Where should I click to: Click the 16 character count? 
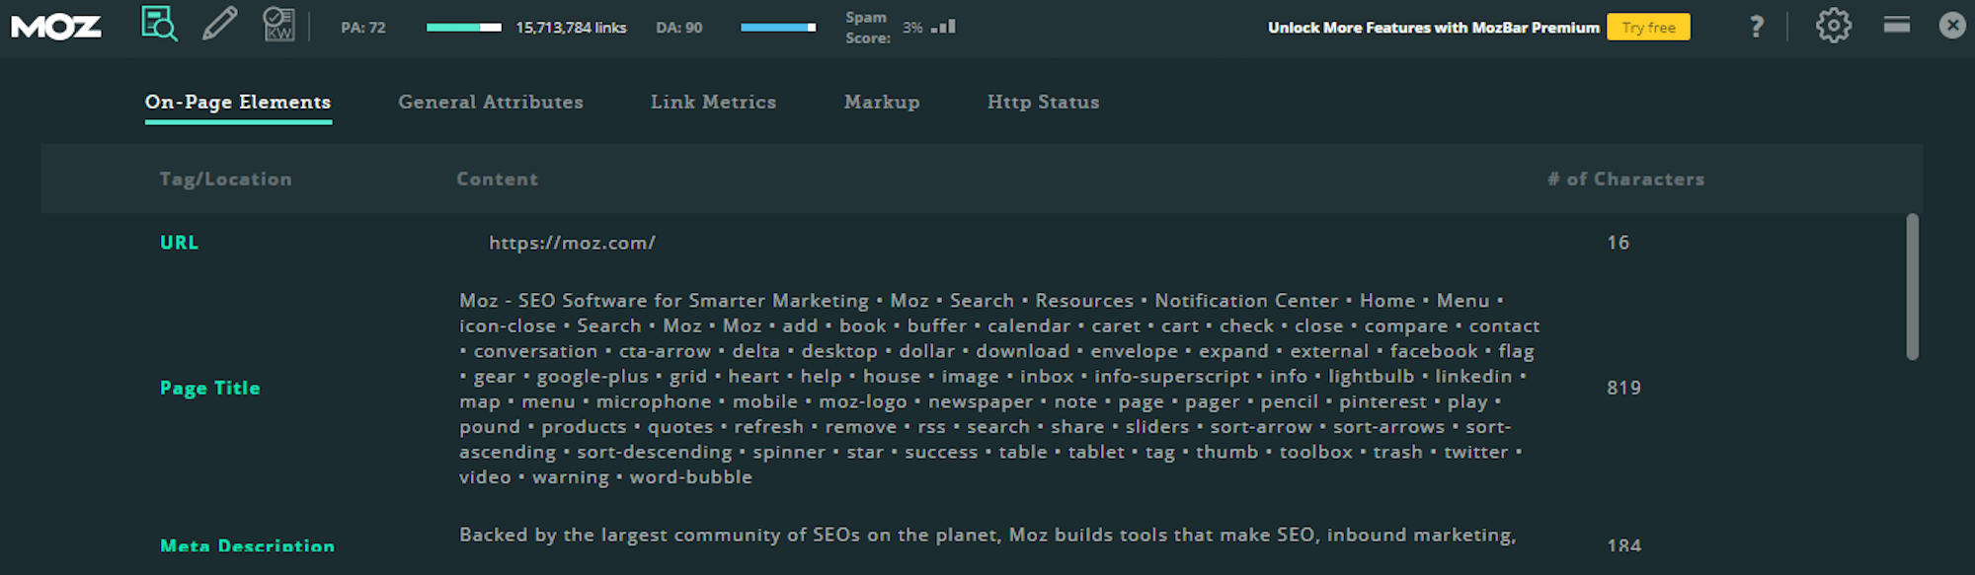pos(1618,243)
